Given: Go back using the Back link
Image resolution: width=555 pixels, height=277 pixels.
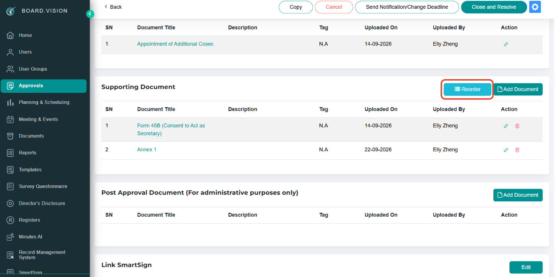Looking at the screenshot, I should [113, 7].
